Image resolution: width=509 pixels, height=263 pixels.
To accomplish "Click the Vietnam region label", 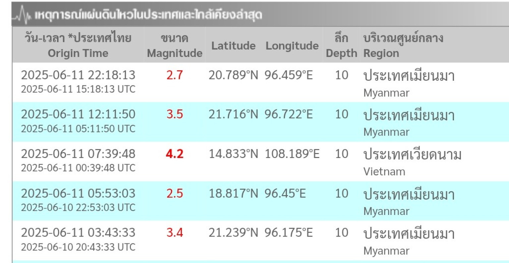I will tap(384, 172).
